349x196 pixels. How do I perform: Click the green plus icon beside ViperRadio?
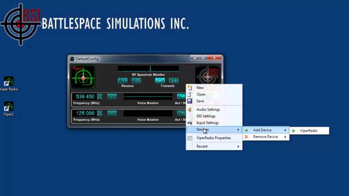[x=293, y=131]
